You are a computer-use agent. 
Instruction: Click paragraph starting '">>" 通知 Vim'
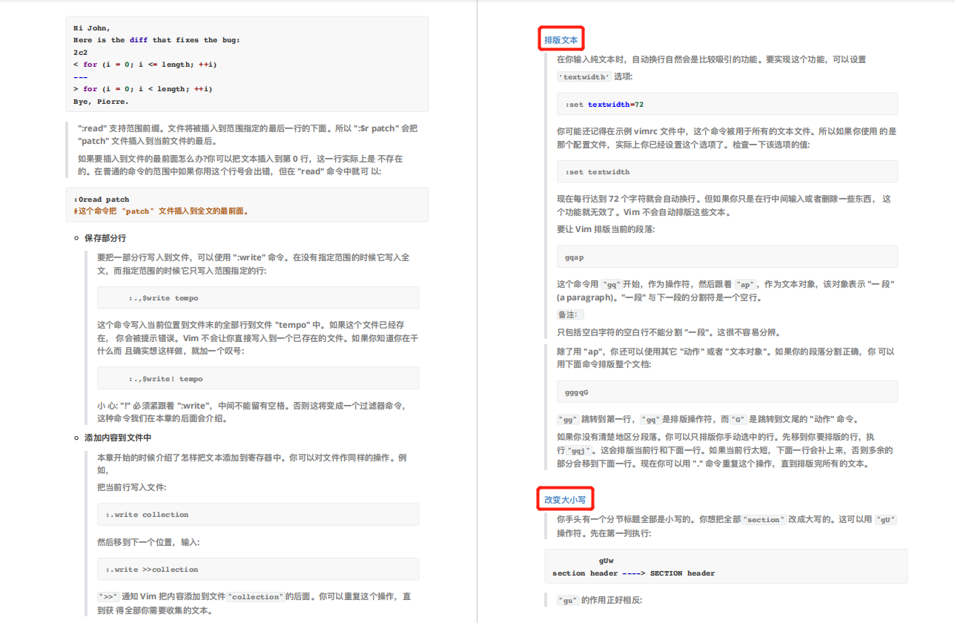(x=254, y=603)
